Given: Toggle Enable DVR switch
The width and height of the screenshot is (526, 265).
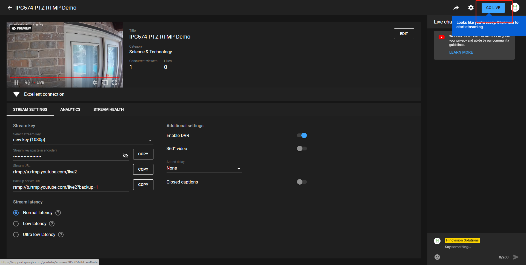Looking at the screenshot, I should point(302,135).
